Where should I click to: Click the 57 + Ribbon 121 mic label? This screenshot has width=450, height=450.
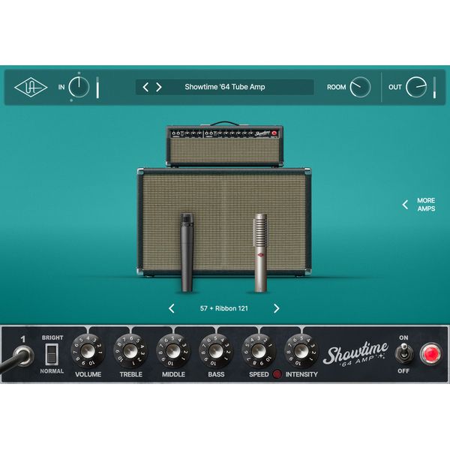223,308
